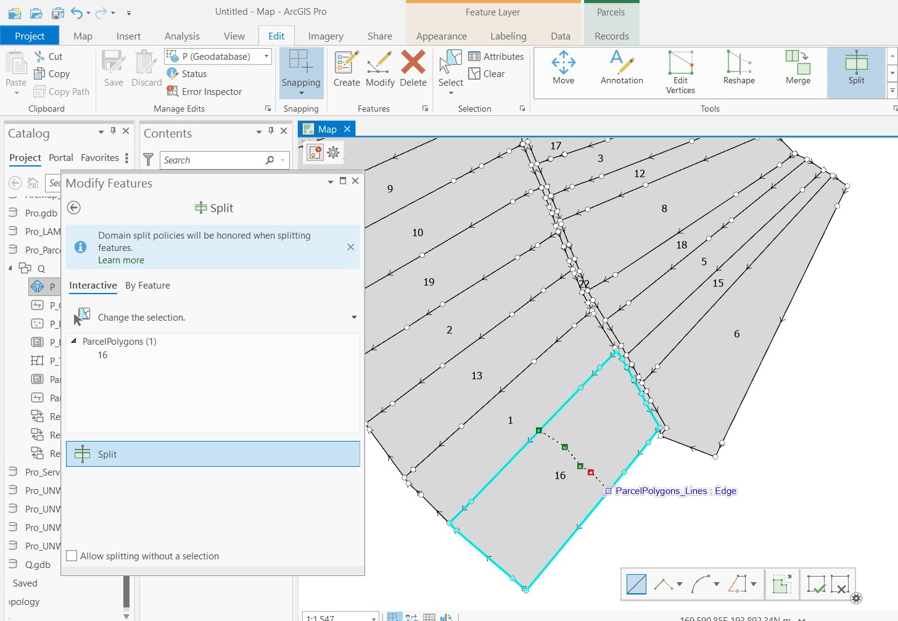Open the arc segment tool dropdown arrow
898x621 pixels.
716,584
